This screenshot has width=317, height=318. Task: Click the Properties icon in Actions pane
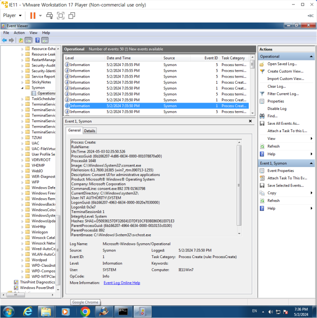262,101
